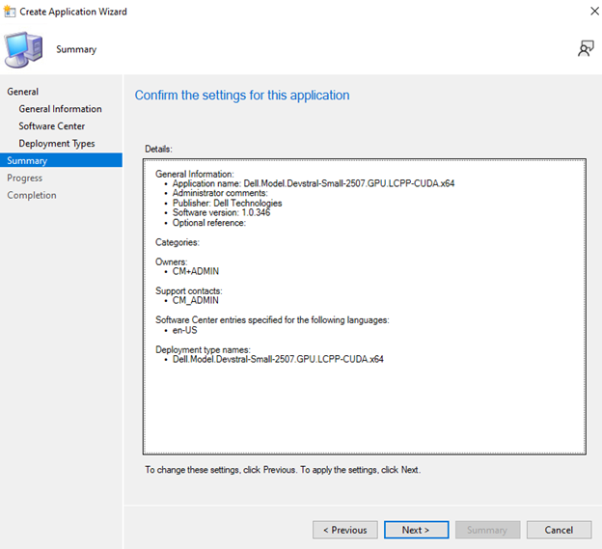Viewport: 602px width, 549px height.
Task: Click the Previous button
Action: (x=345, y=530)
